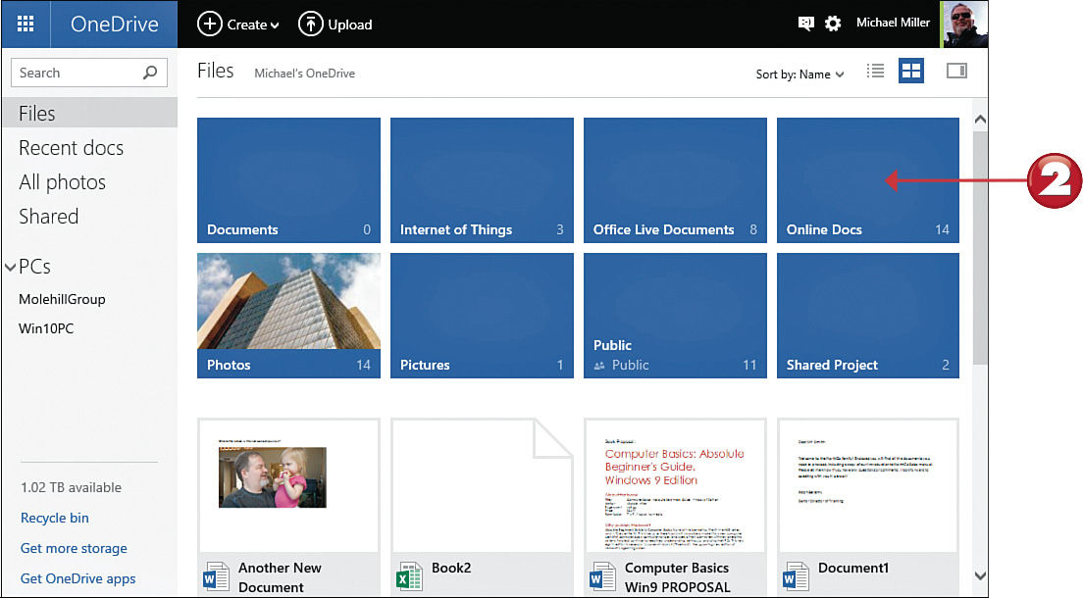Screen dimensions: 1083x598
Task: Open the app launcher grid icon
Action: [26, 25]
